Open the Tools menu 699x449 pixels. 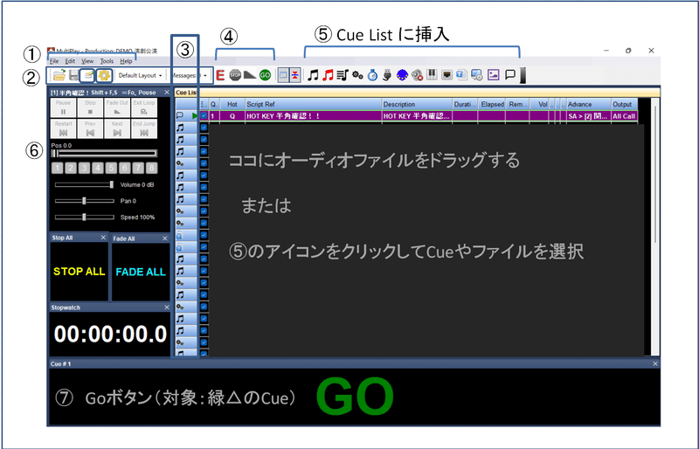pos(107,61)
